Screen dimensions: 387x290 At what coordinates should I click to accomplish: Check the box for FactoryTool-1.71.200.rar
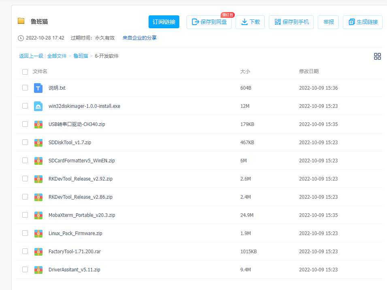[25, 252]
